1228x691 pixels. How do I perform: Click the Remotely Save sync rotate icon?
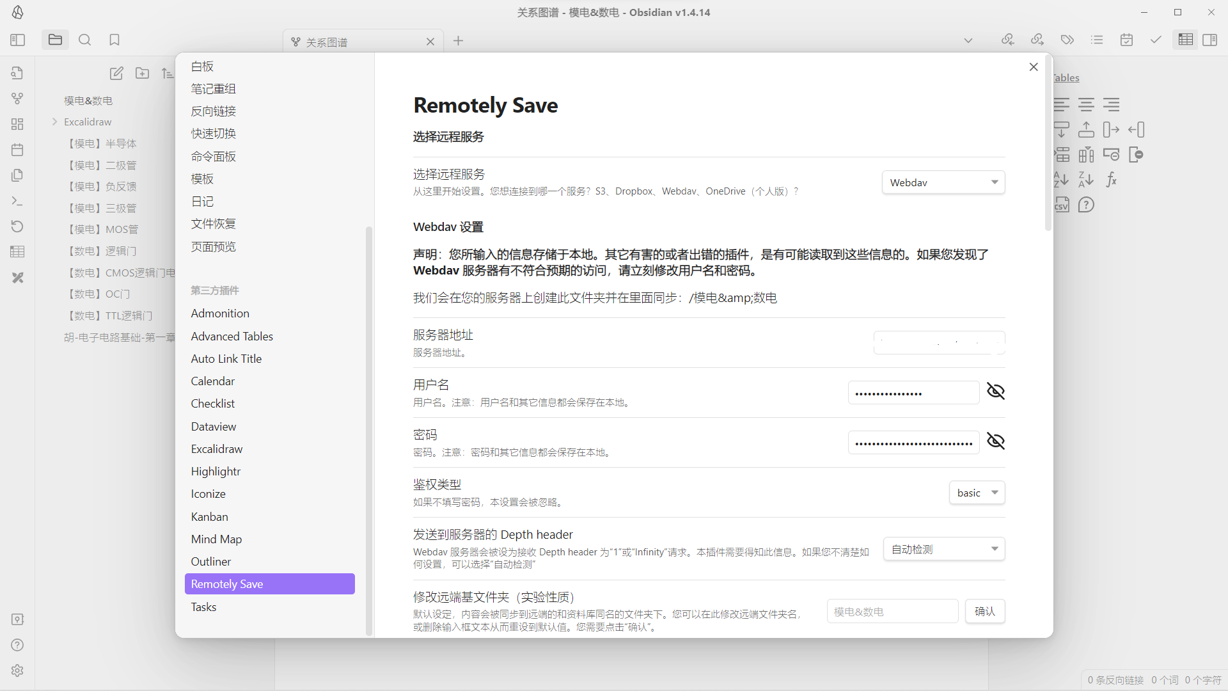(x=17, y=226)
